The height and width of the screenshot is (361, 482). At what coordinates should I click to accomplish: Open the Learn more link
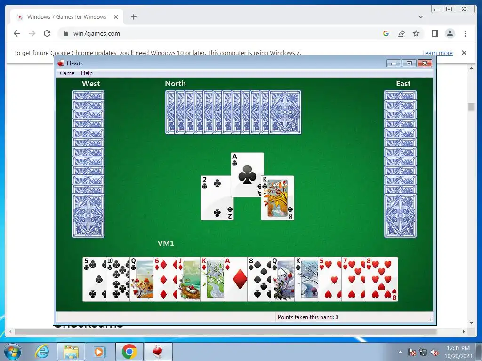437,53
